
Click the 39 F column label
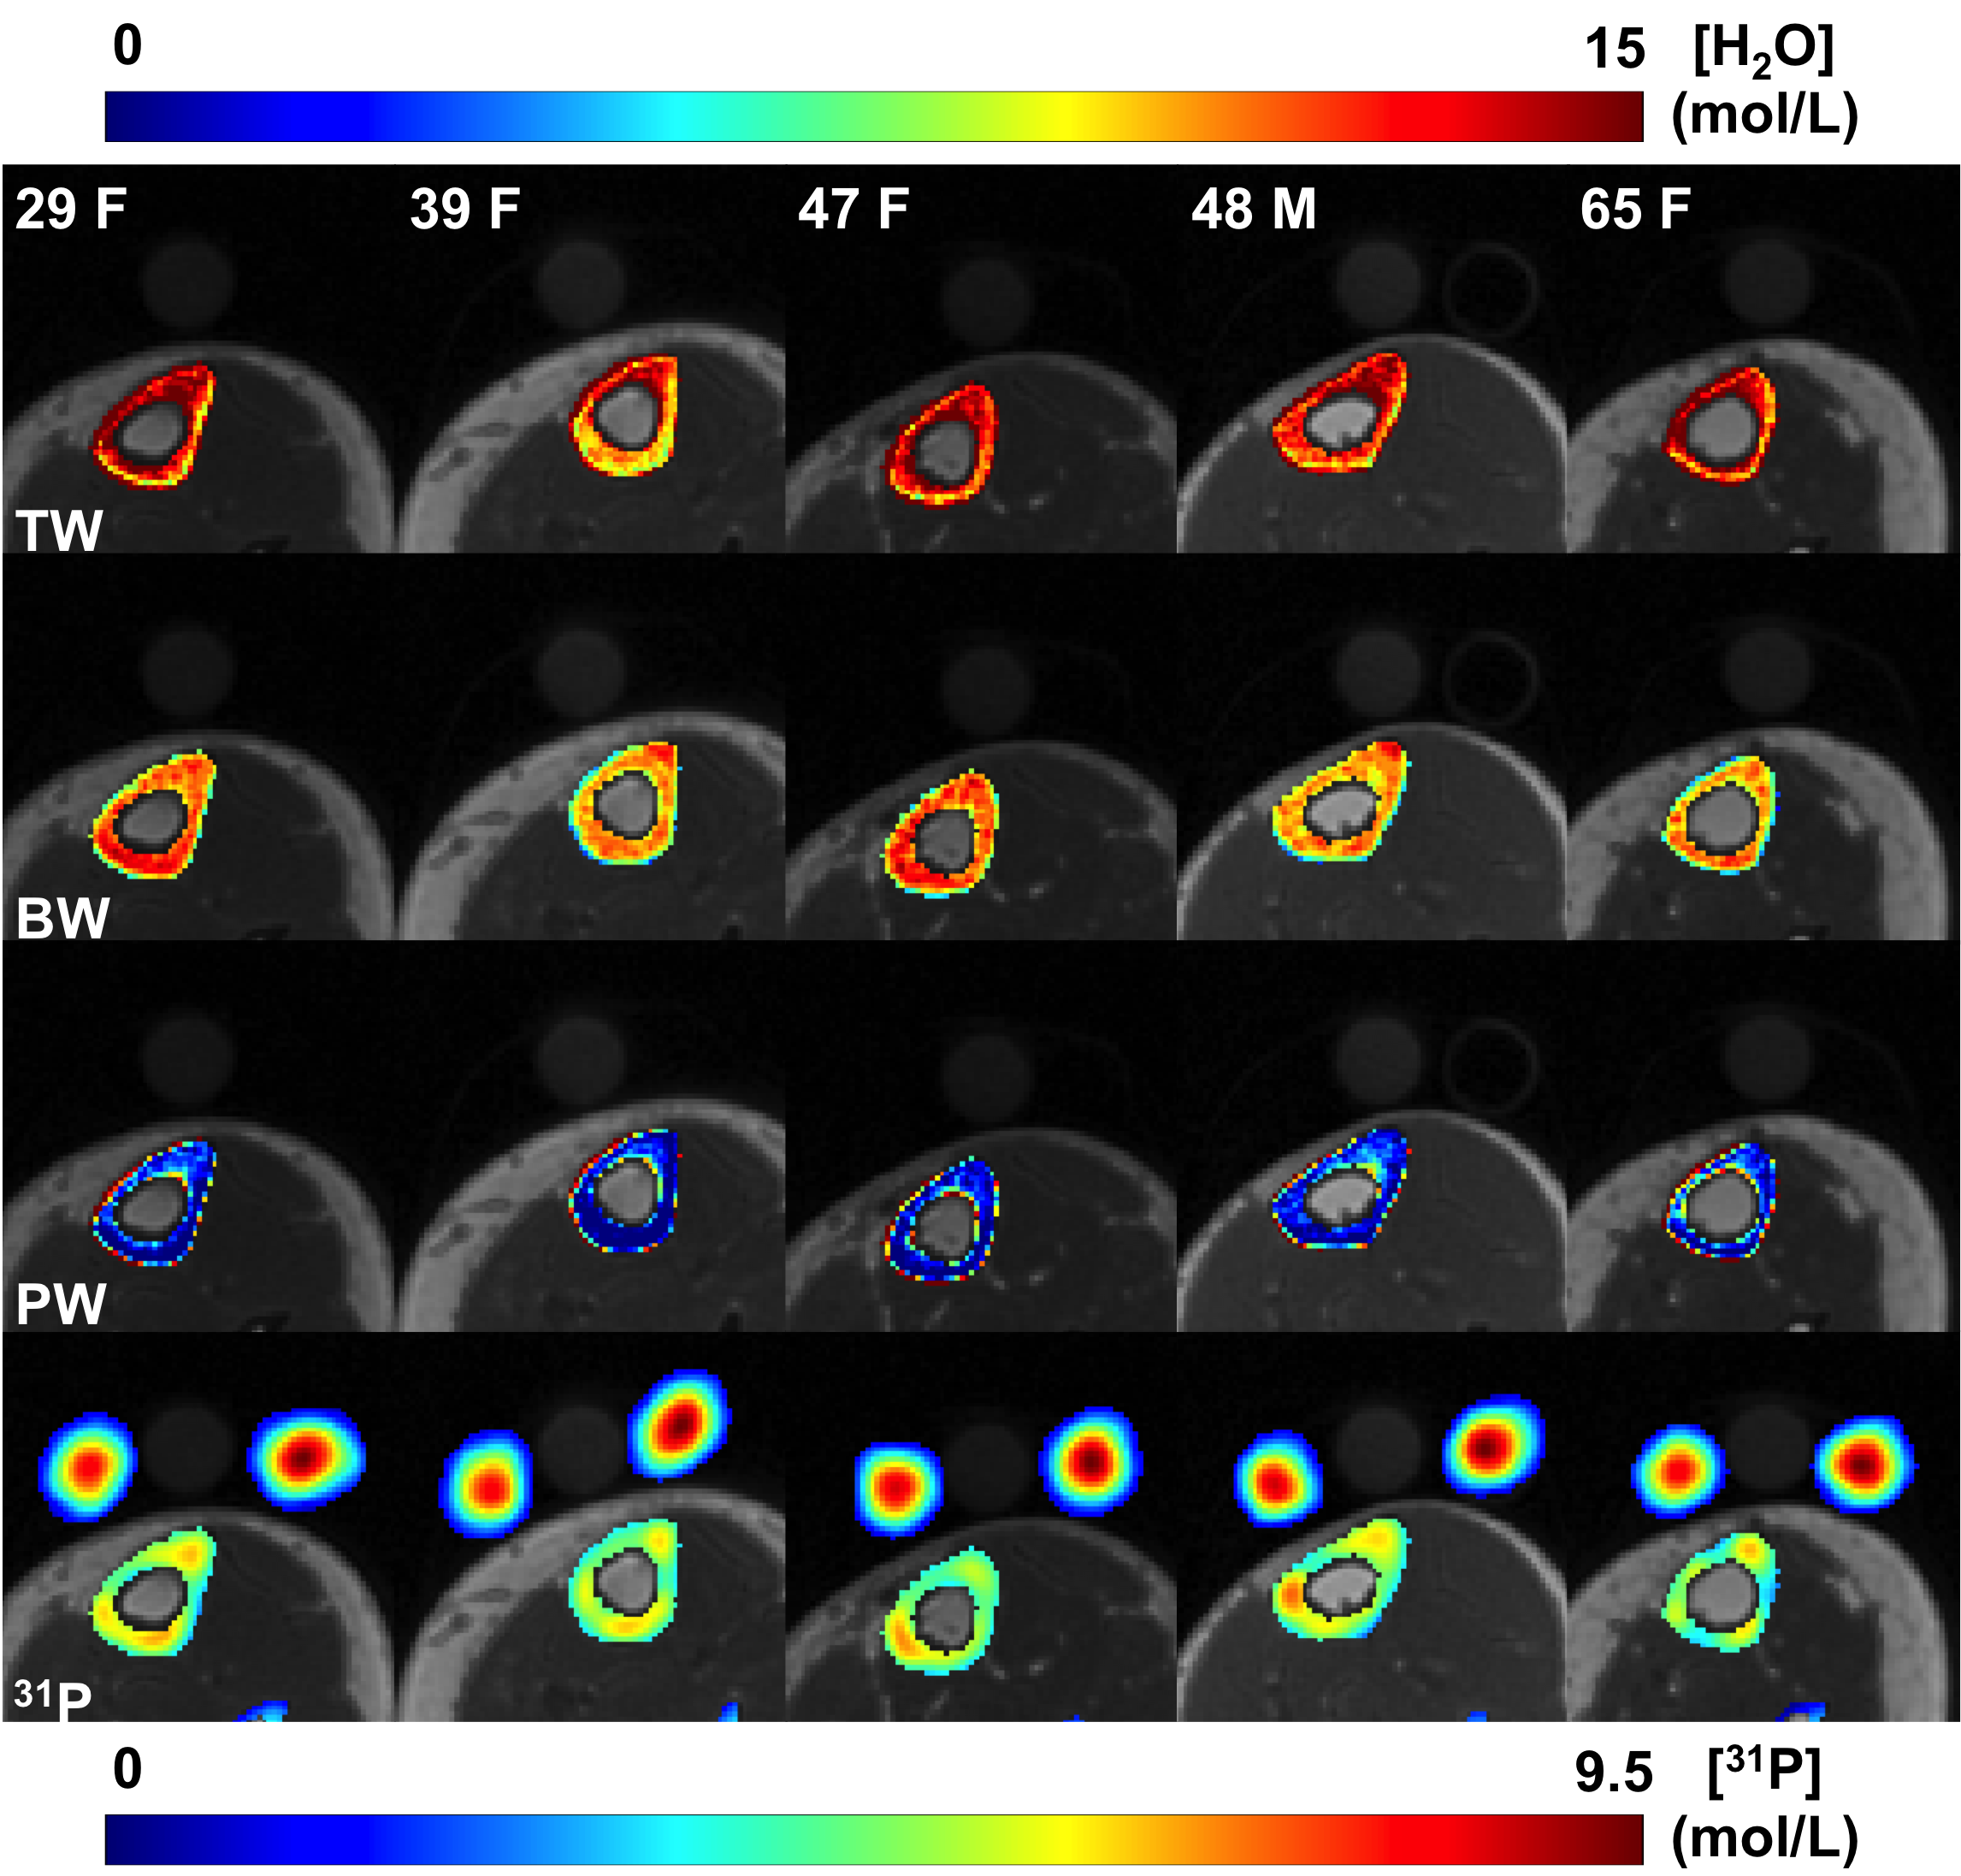pyautogui.click(x=464, y=210)
